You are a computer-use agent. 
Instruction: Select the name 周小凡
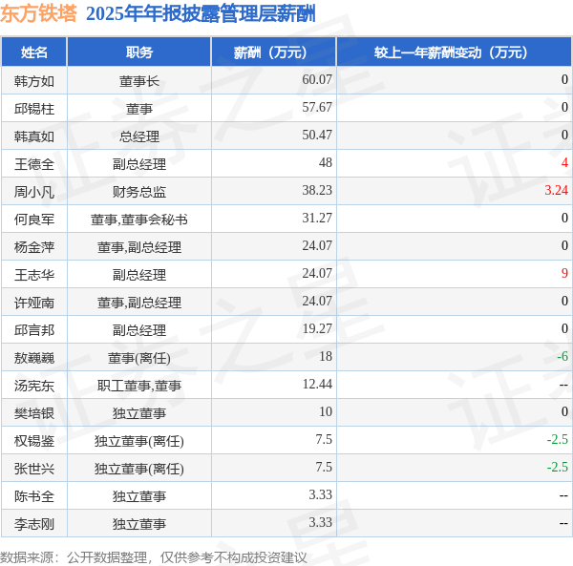click(34, 192)
